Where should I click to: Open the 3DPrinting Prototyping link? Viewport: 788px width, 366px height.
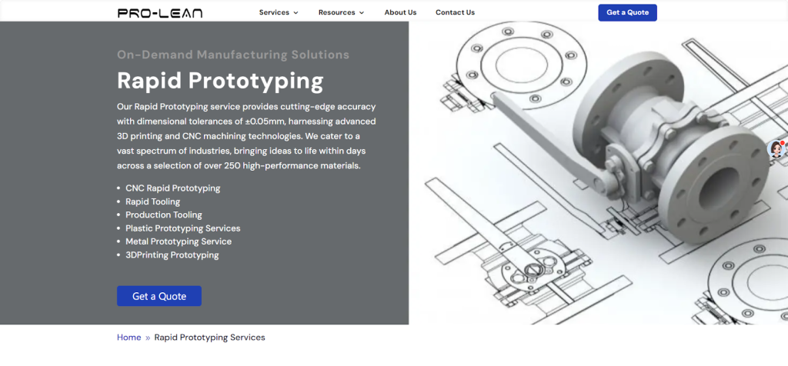(172, 255)
